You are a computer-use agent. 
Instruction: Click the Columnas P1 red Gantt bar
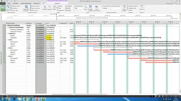click(77, 42)
